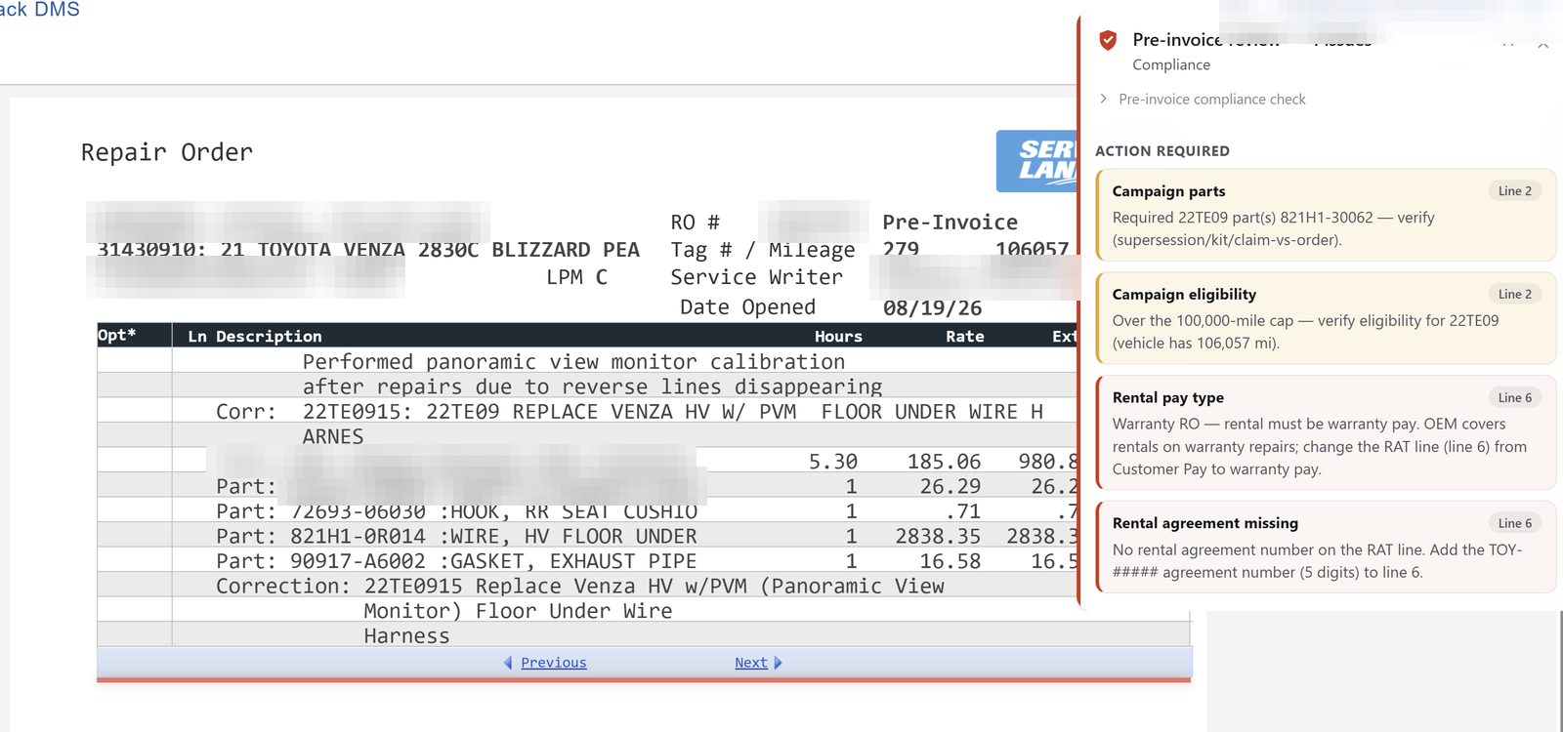Viewport: 1563px width, 732px height.
Task: Click the Service Writer field label
Action: (757, 277)
